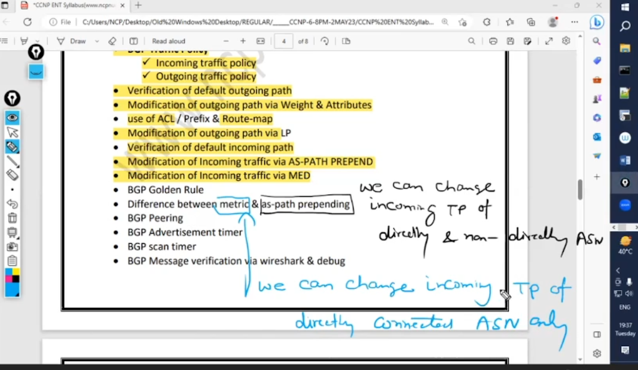Open the user profile avatar
This screenshot has height=370, width=638.
coord(552,22)
